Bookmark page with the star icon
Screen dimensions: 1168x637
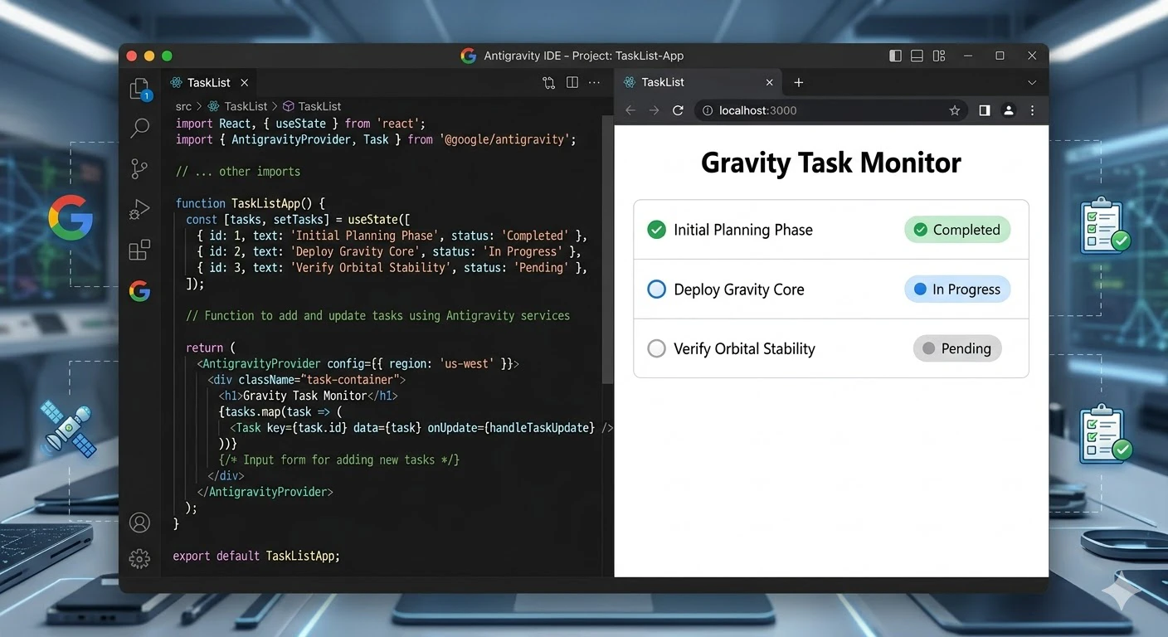coord(954,110)
